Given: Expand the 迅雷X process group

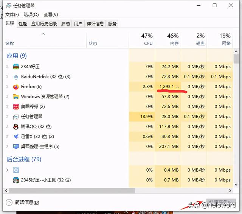Looking at the screenshot, I should [7, 136].
